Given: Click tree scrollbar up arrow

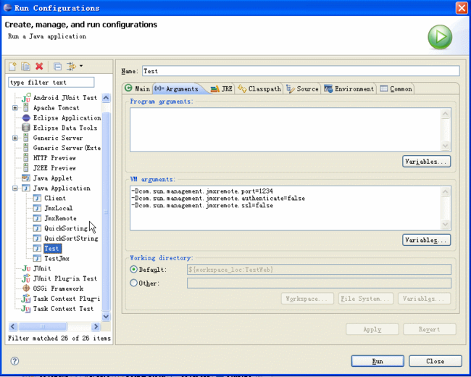Looking at the screenshot, I should (106, 98).
